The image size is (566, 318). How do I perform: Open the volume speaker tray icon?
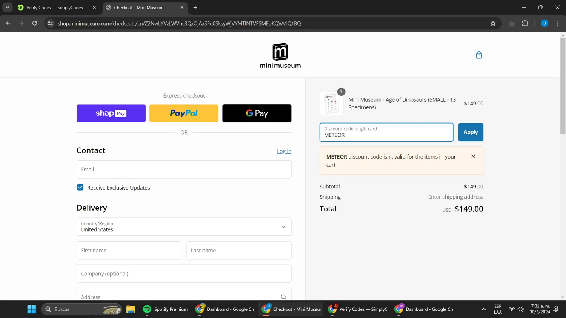(520, 309)
